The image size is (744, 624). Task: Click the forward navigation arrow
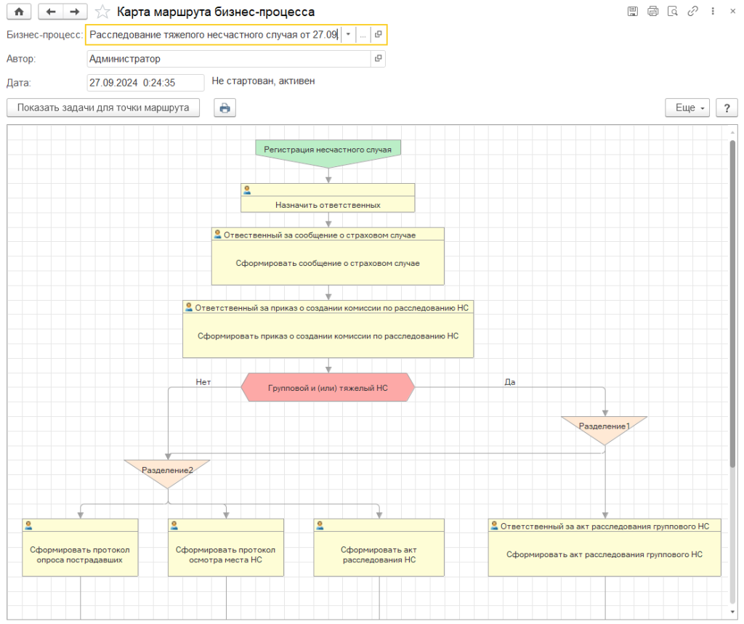pos(74,12)
